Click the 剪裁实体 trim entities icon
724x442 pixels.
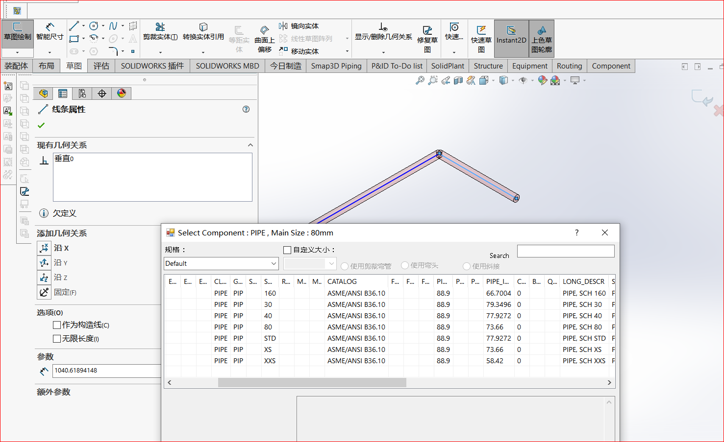(x=160, y=27)
